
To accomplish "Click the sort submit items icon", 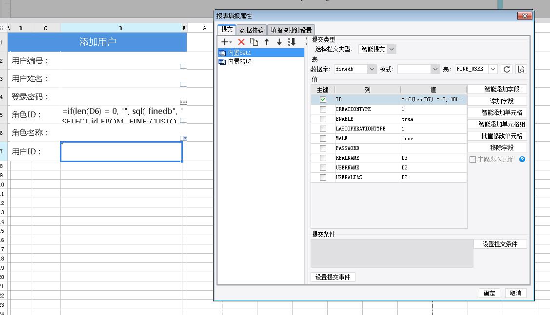I will pyautogui.click(x=292, y=42).
